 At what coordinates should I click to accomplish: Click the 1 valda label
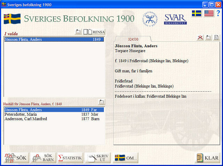pyautogui.click(x=11, y=34)
